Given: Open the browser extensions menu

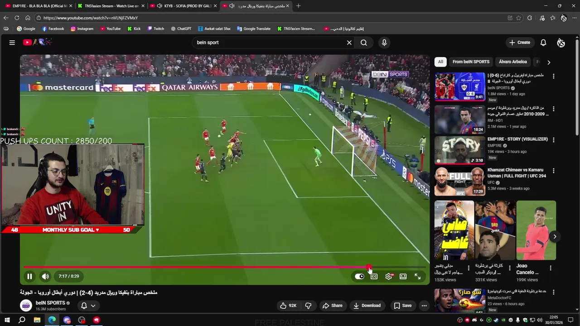Looking at the screenshot, I should click(530, 18).
